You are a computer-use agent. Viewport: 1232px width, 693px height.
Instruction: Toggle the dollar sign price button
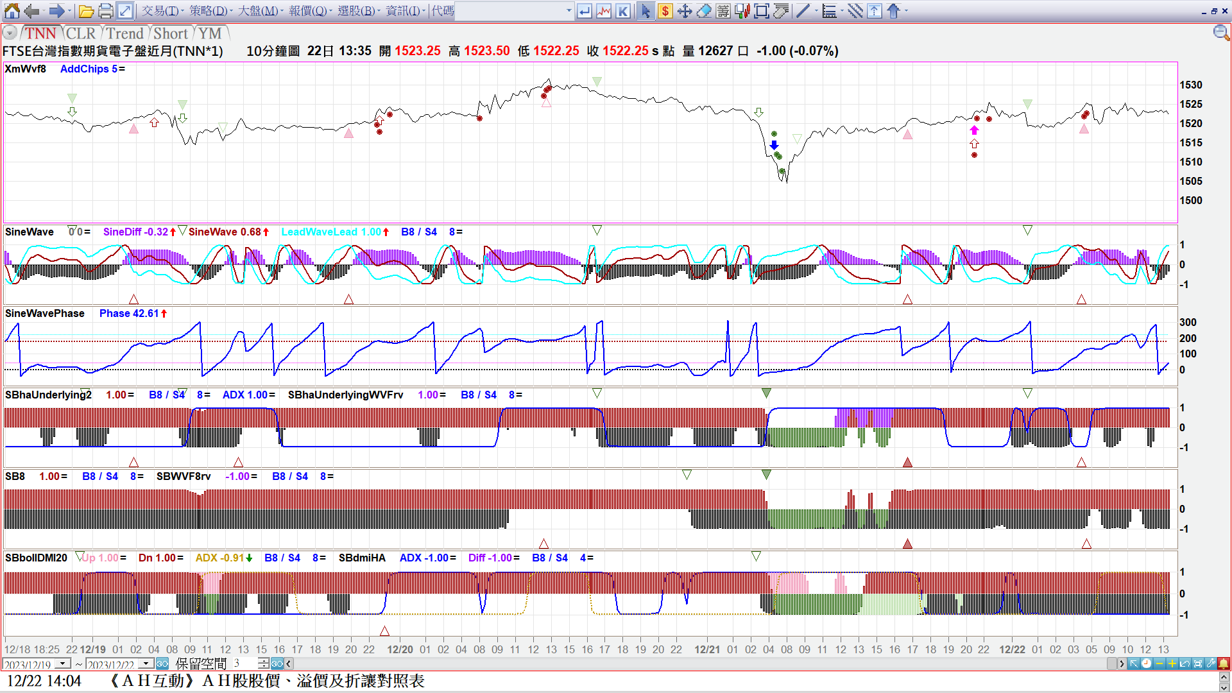pos(665,11)
